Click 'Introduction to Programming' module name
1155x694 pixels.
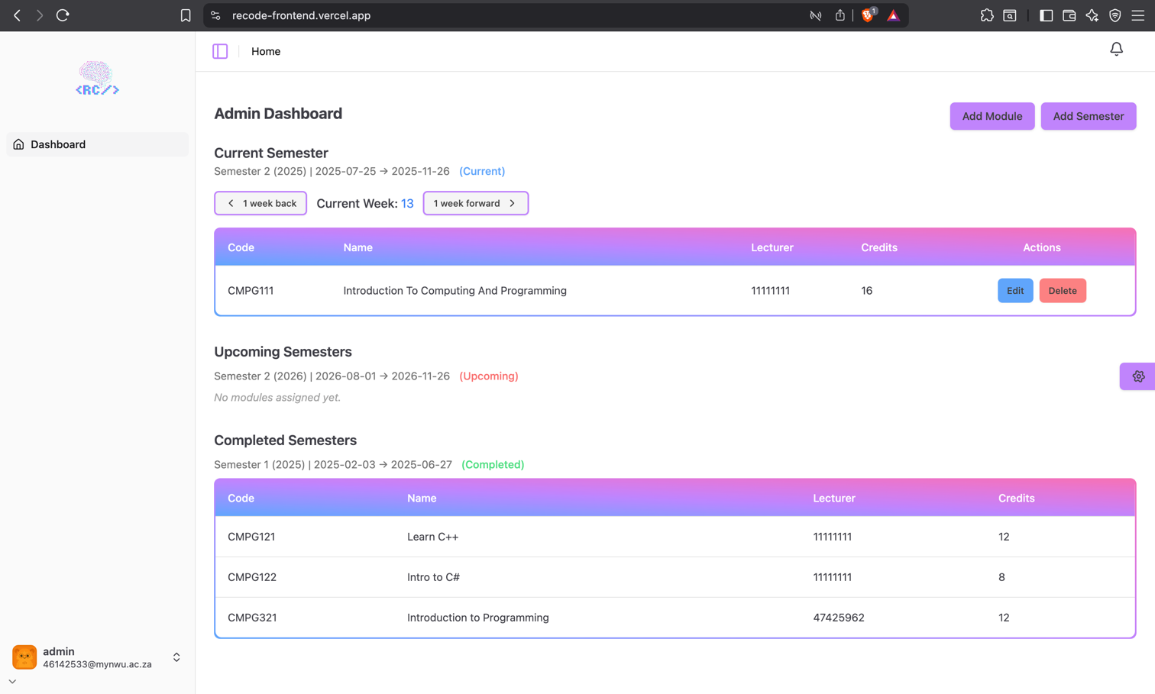(x=478, y=618)
